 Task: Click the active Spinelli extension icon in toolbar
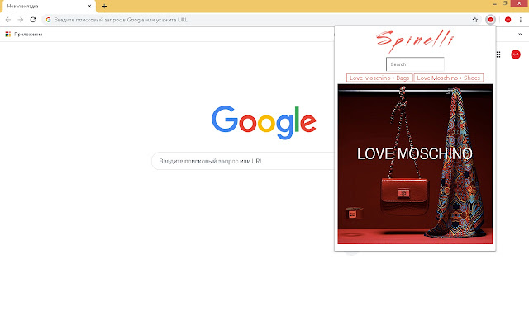click(x=490, y=20)
